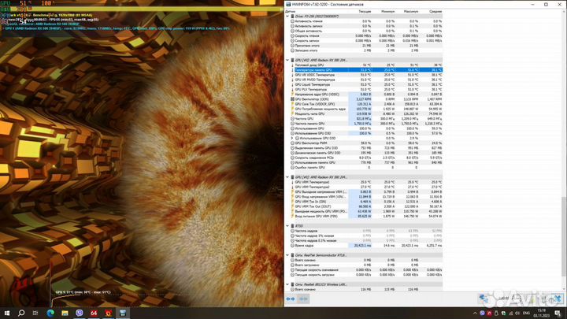
Task: Click fan icon of GPU Вентилятор (ODN)
Action: click(x=292, y=99)
